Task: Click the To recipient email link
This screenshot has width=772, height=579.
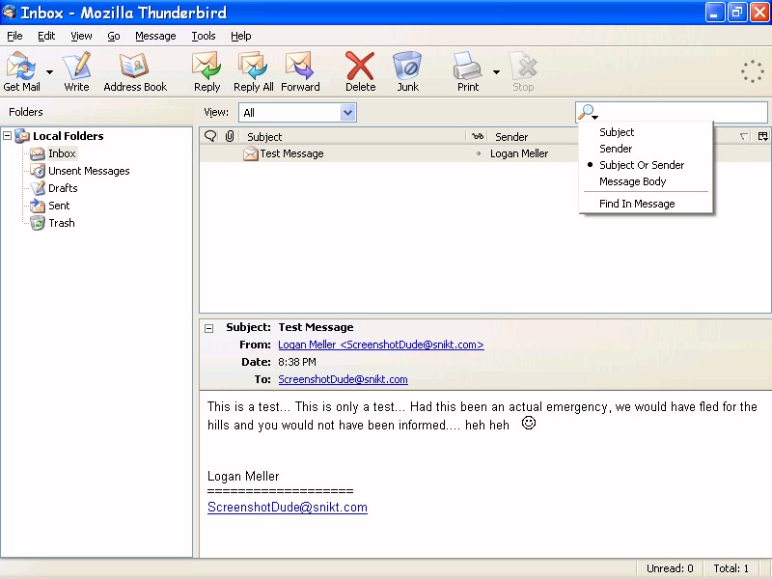Action: point(343,379)
